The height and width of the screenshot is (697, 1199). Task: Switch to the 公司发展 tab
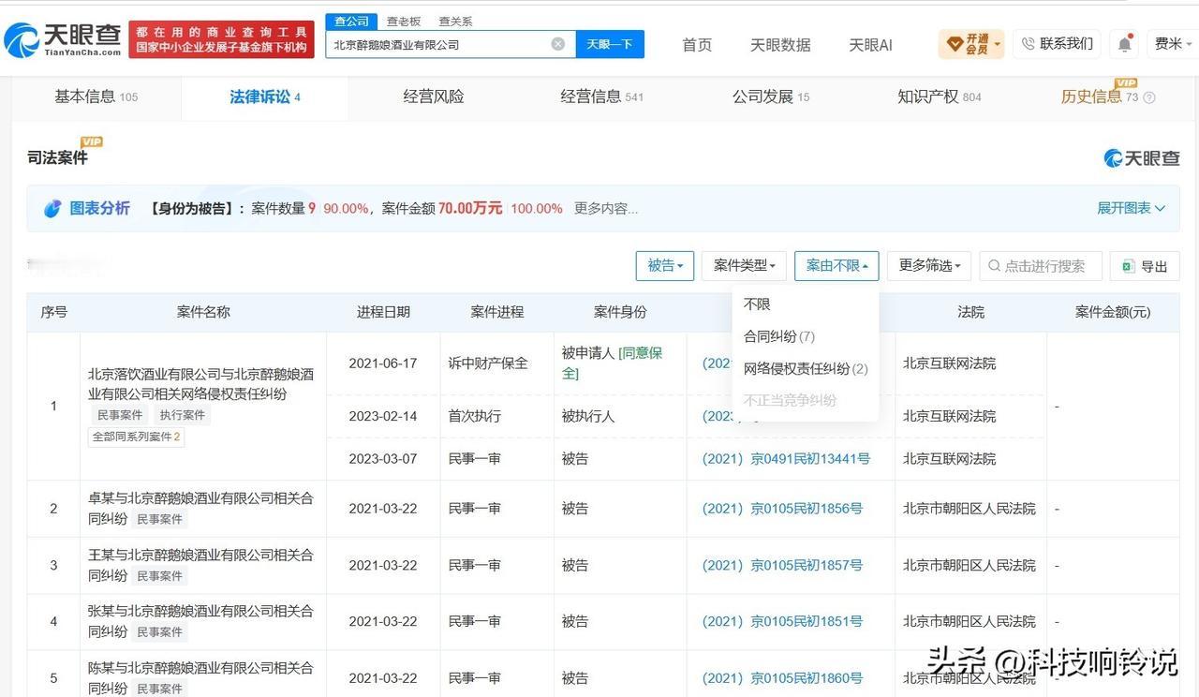[x=771, y=96]
